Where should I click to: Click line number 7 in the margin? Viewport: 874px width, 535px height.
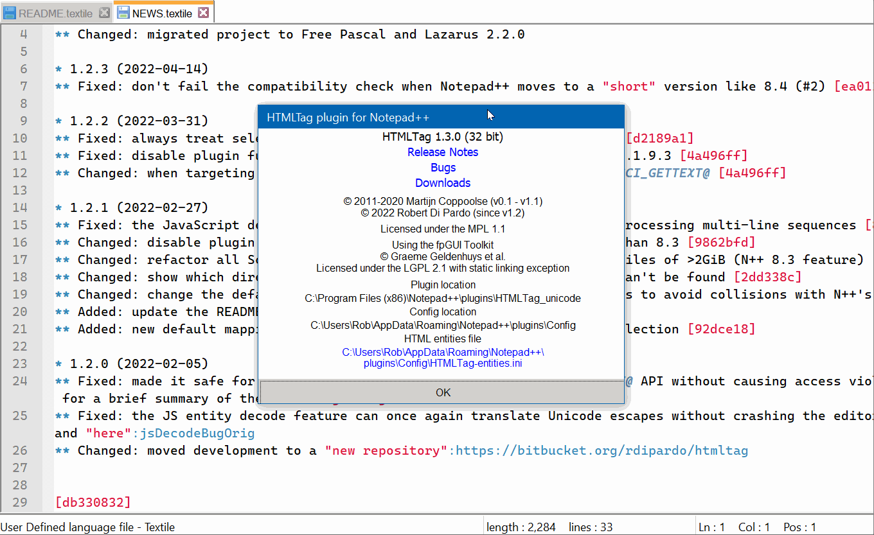[x=24, y=86]
